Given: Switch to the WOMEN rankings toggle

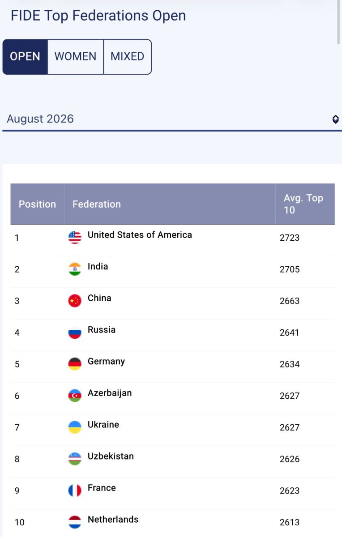Looking at the screenshot, I should click(x=76, y=57).
